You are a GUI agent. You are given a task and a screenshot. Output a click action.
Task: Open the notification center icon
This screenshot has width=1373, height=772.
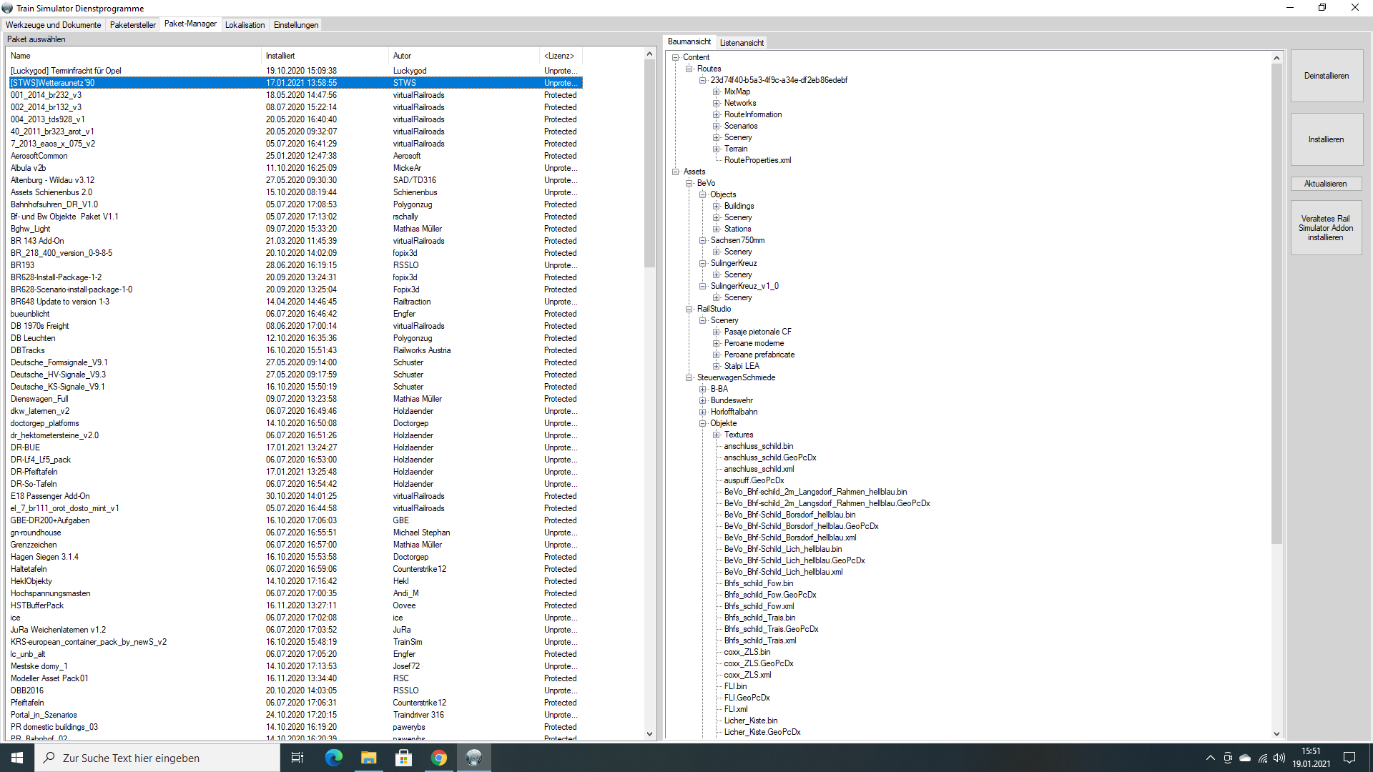click(x=1349, y=758)
